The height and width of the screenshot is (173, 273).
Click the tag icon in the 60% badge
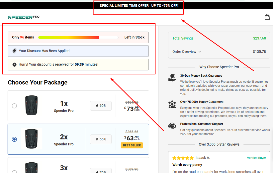tap(97, 106)
